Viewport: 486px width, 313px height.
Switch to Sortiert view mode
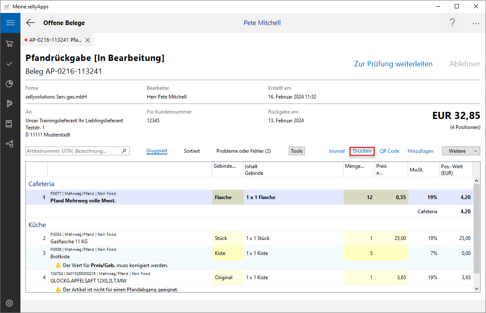(192, 151)
